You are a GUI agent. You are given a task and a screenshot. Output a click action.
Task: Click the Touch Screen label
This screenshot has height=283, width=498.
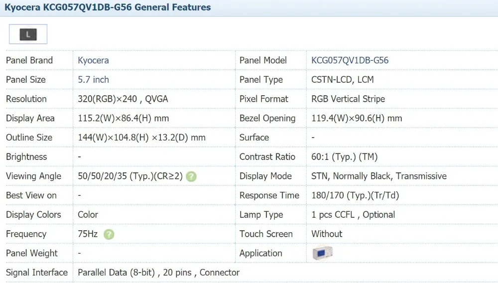coord(266,234)
